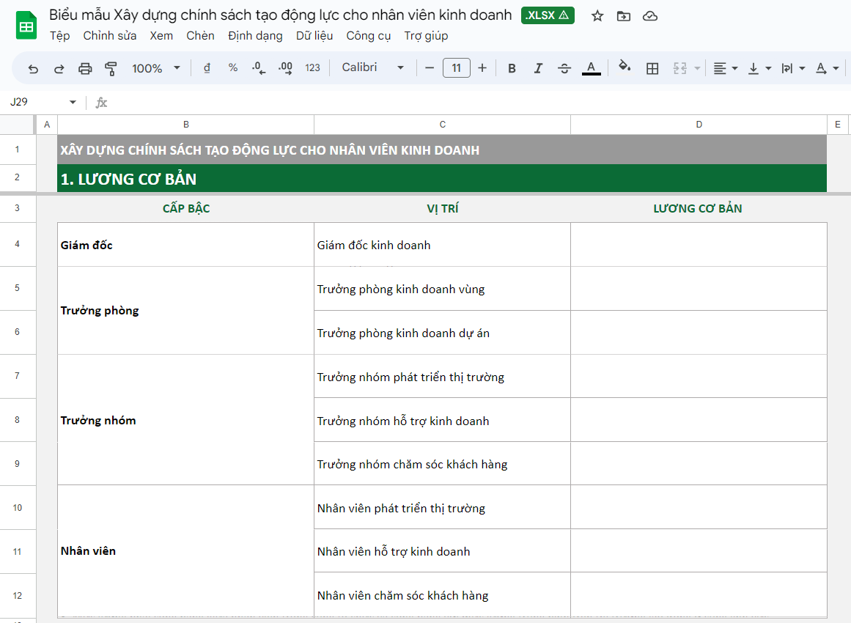Redo the last action
Image resolution: width=851 pixels, height=623 pixels.
(x=59, y=68)
